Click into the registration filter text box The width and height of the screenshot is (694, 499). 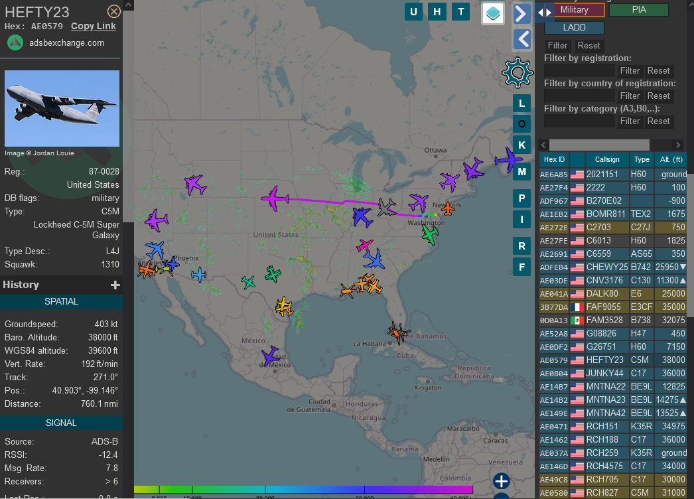(580, 71)
